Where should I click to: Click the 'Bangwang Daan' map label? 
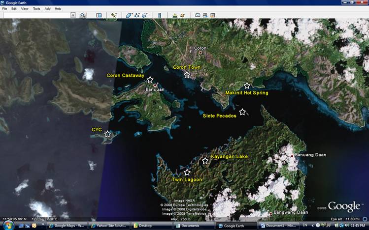291,212
